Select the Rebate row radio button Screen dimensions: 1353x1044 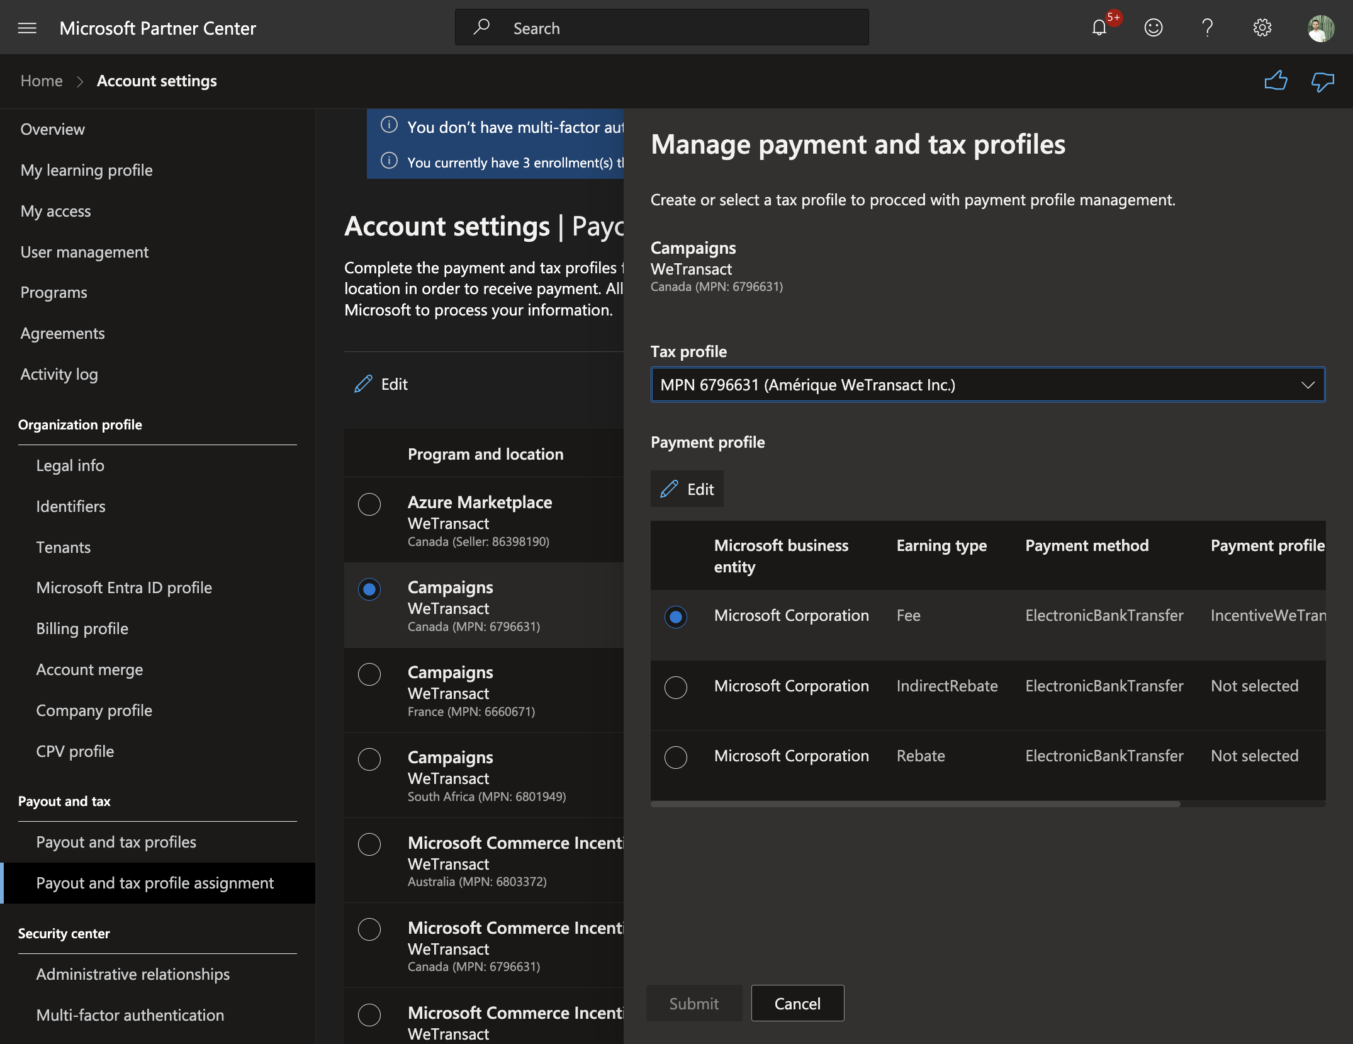676,757
